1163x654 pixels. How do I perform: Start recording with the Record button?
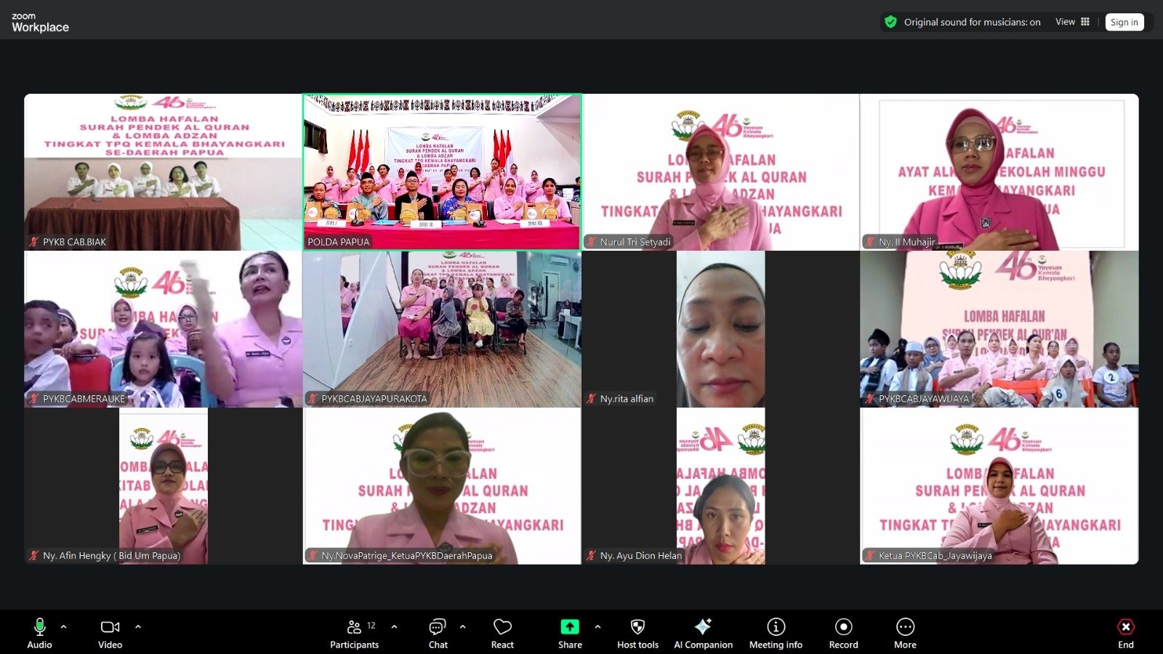point(843,633)
